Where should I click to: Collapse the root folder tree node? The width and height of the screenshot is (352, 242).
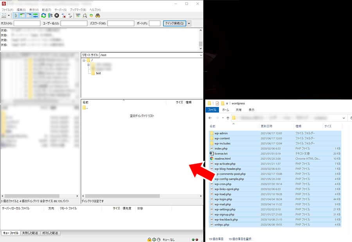point(84,61)
